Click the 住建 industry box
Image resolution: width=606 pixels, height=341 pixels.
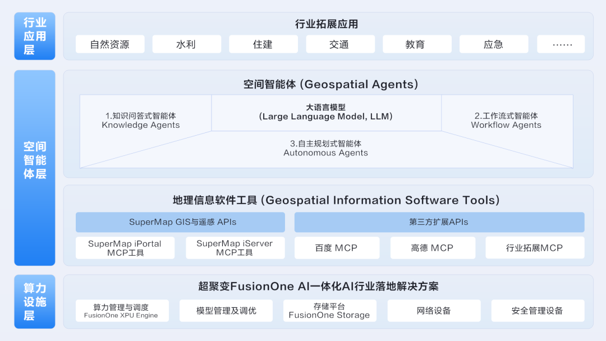click(263, 44)
